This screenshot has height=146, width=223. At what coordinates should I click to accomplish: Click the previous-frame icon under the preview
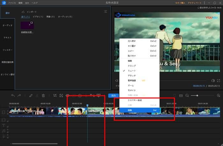[117, 81]
